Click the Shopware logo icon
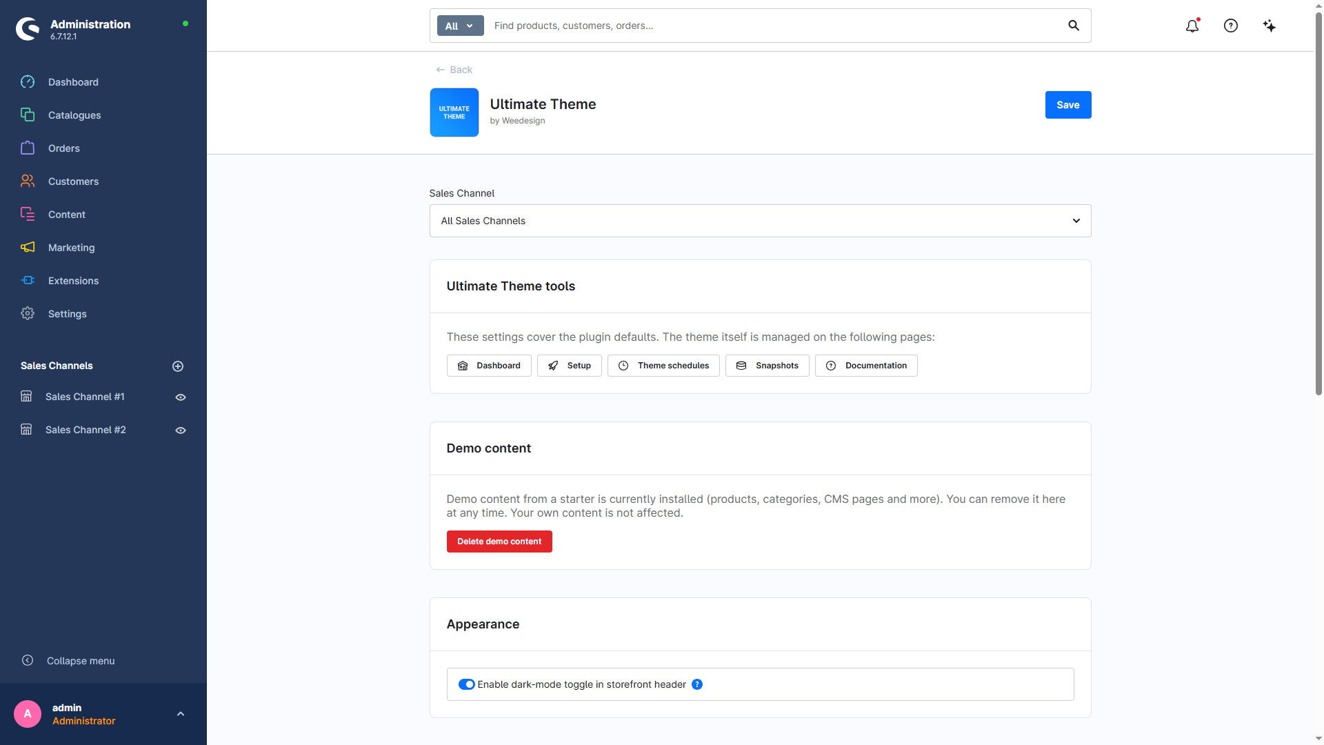 click(x=28, y=29)
